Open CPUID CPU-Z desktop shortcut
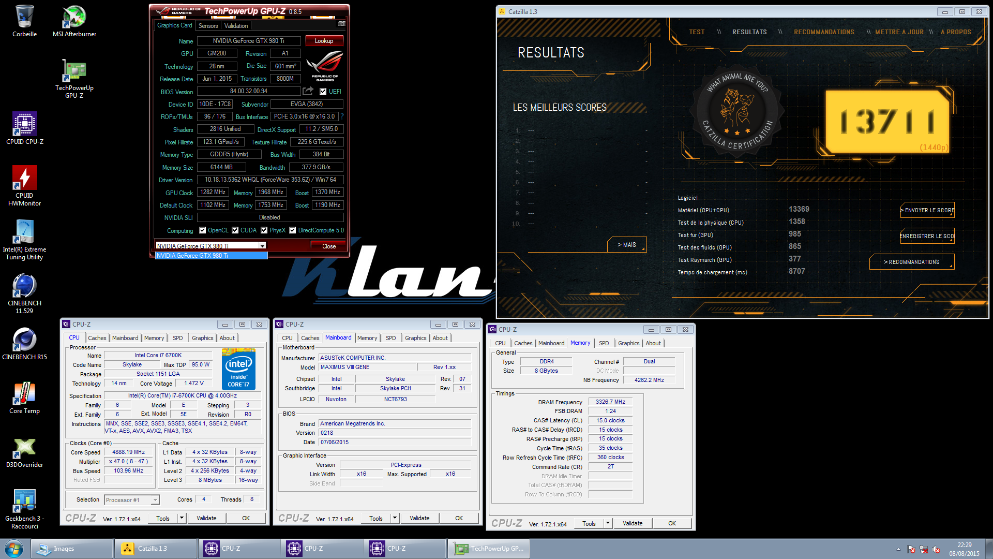 coord(24,128)
